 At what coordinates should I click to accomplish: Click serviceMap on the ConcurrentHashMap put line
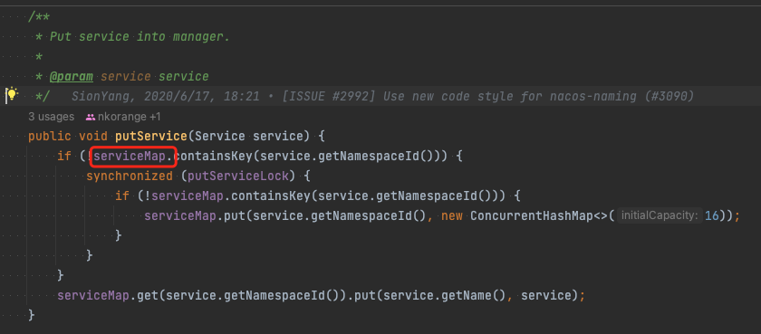coord(180,215)
